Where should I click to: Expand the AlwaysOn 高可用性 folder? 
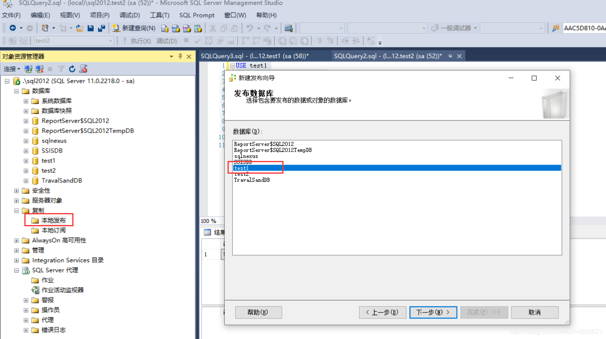(16, 240)
